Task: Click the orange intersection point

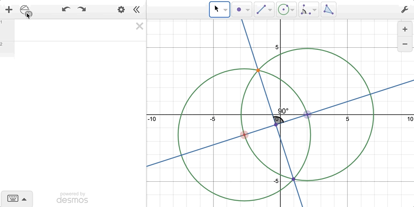Action: 258,70
